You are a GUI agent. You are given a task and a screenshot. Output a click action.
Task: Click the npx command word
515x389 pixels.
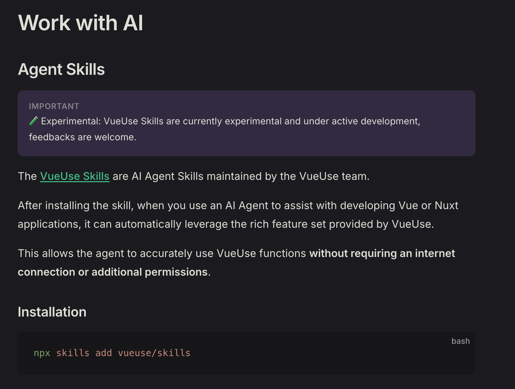pos(42,353)
